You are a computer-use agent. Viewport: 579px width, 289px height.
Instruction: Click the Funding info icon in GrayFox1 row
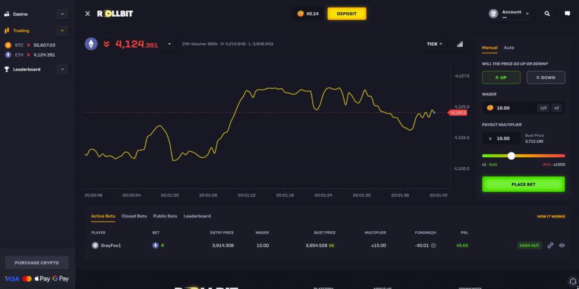coord(434,246)
